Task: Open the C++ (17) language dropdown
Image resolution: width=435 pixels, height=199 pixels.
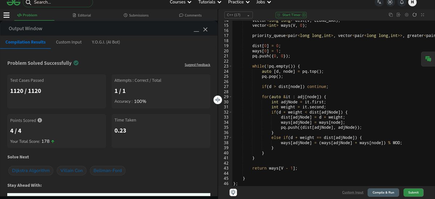Action: [x=238, y=15]
